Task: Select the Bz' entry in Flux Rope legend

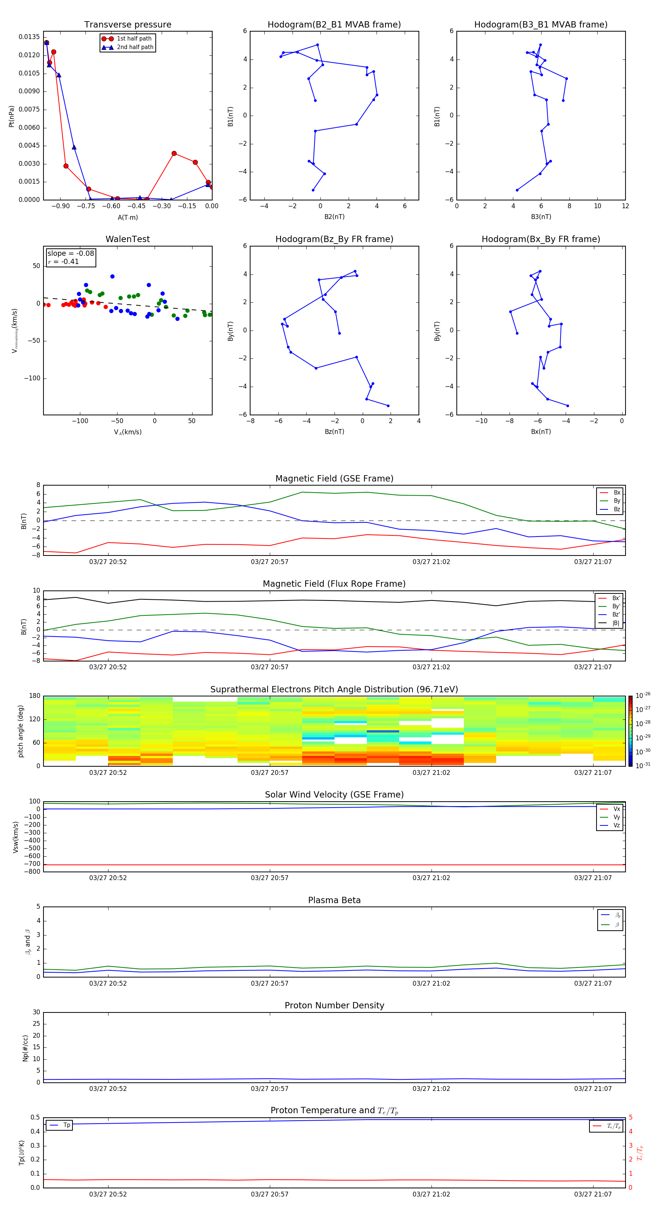Action: pos(609,615)
